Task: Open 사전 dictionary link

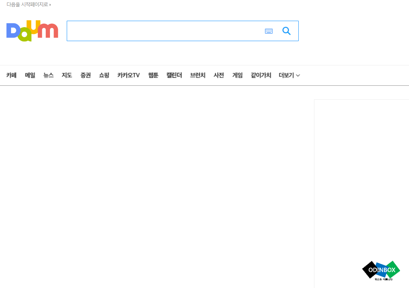Action: click(219, 75)
